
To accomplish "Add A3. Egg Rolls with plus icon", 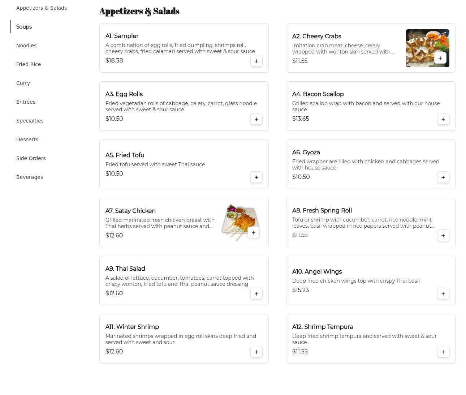I will [256, 119].
